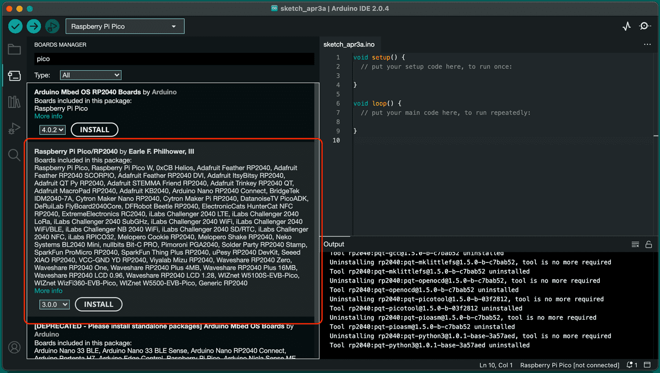The image size is (660, 373).
Task: Click the Verify sketch checkmark icon
Action: click(15, 26)
